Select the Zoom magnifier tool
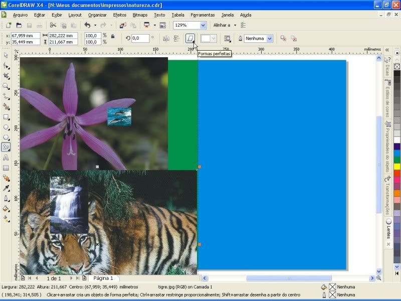 tap(6, 86)
